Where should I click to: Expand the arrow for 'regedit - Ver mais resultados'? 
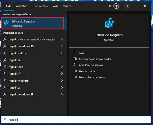point(62,39)
